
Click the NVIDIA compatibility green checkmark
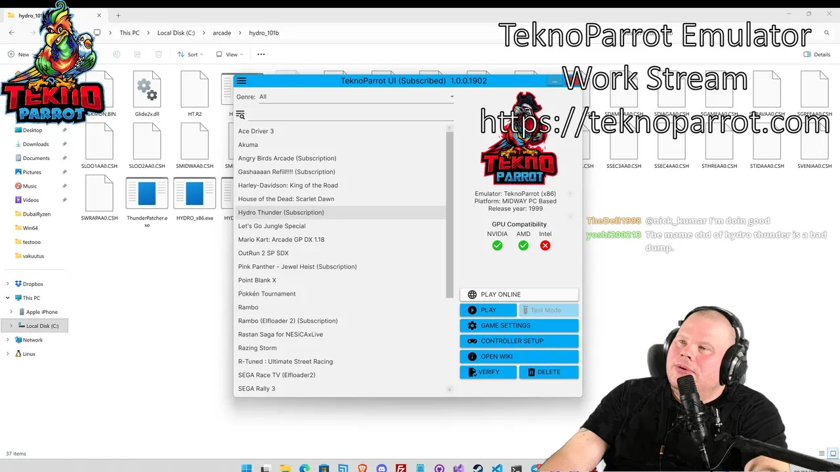pos(497,245)
